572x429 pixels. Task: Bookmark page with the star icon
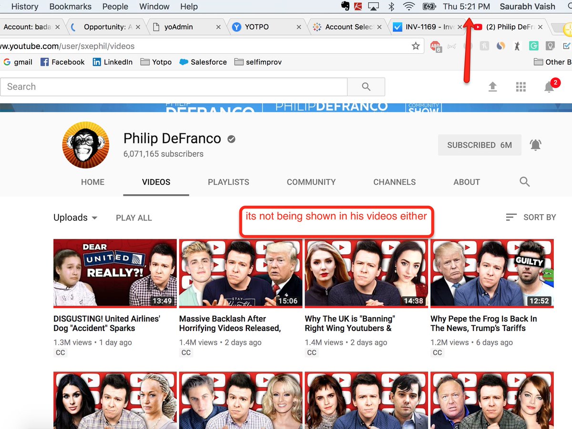tap(416, 46)
